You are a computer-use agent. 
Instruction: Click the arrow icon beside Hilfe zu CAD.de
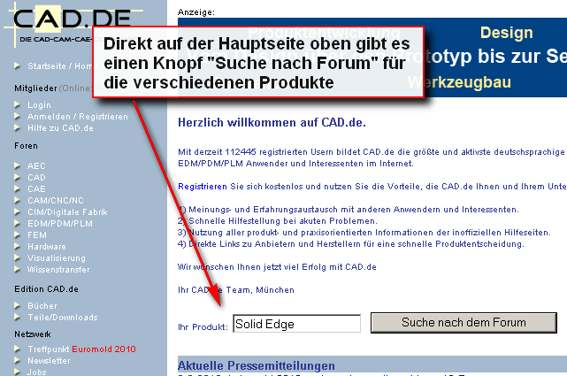click(x=17, y=128)
